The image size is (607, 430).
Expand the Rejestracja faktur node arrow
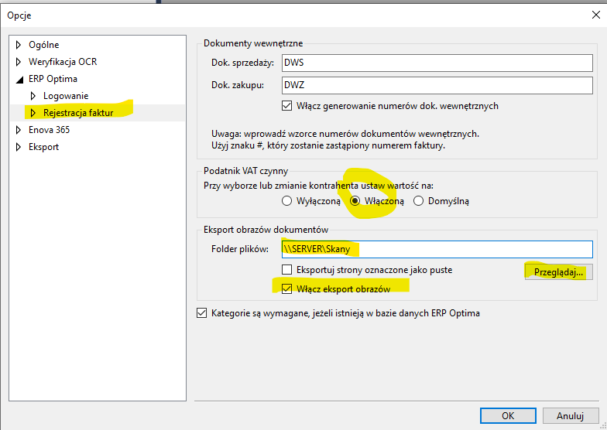click(33, 113)
